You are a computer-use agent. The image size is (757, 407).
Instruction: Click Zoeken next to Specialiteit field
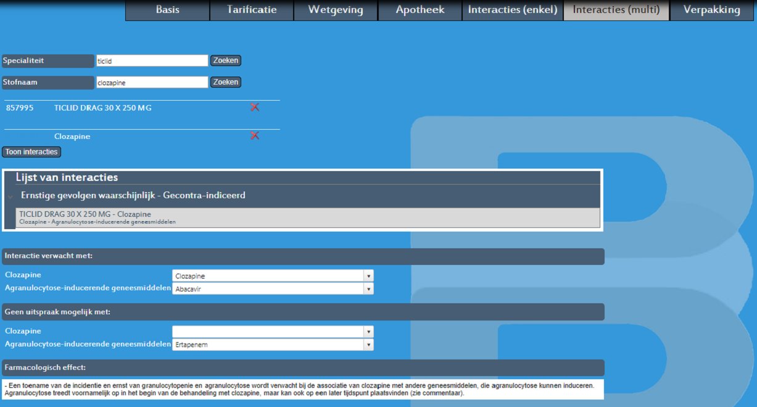(x=226, y=61)
